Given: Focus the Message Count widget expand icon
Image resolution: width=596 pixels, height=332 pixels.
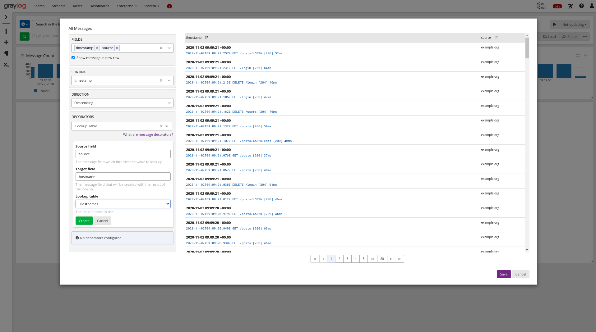Looking at the screenshot, I should (578, 55).
